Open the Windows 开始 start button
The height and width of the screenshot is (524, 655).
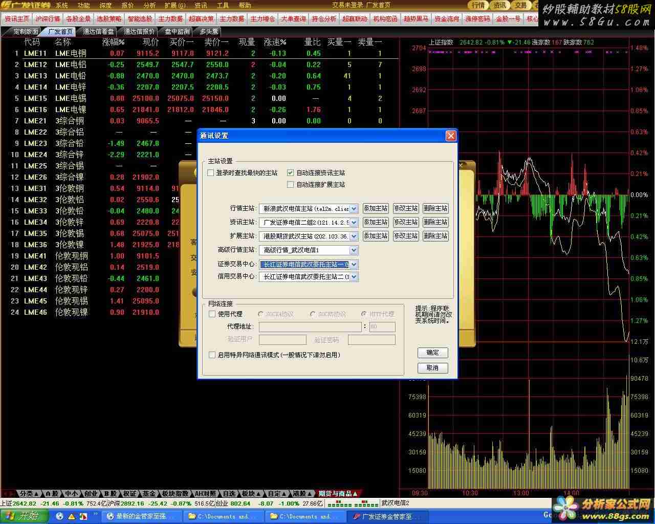[x=24, y=516]
